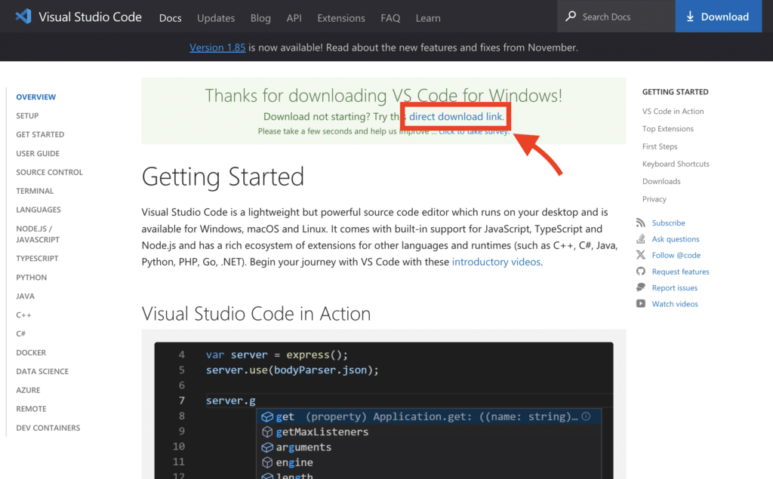Viewport: 773px width, 479px height.
Task: Open the Extensions item in the top navigation
Action: [340, 18]
